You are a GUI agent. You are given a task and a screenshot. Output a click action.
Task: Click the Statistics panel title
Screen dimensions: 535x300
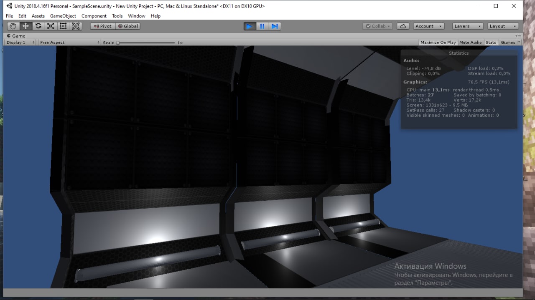click(459, 53)
